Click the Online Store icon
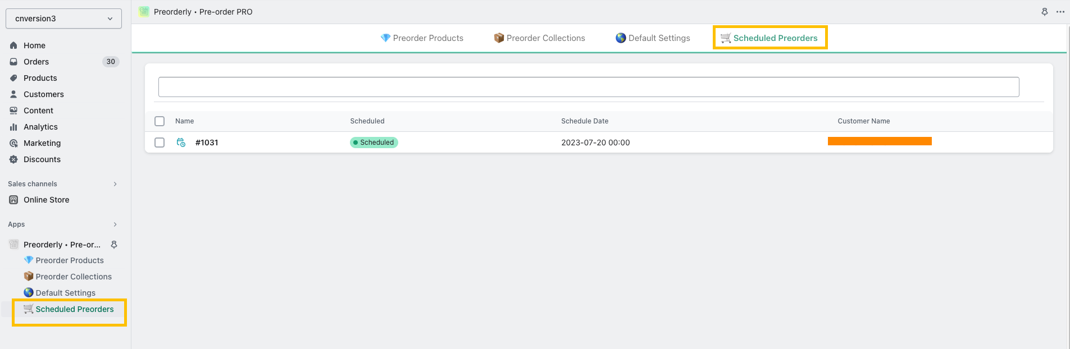The image size is (1070, 349). [13, 200]
